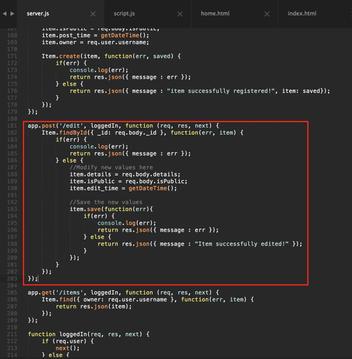Switch to the home.html tab
The width and height of the screenshot is (352, 359).
[215, 14]
